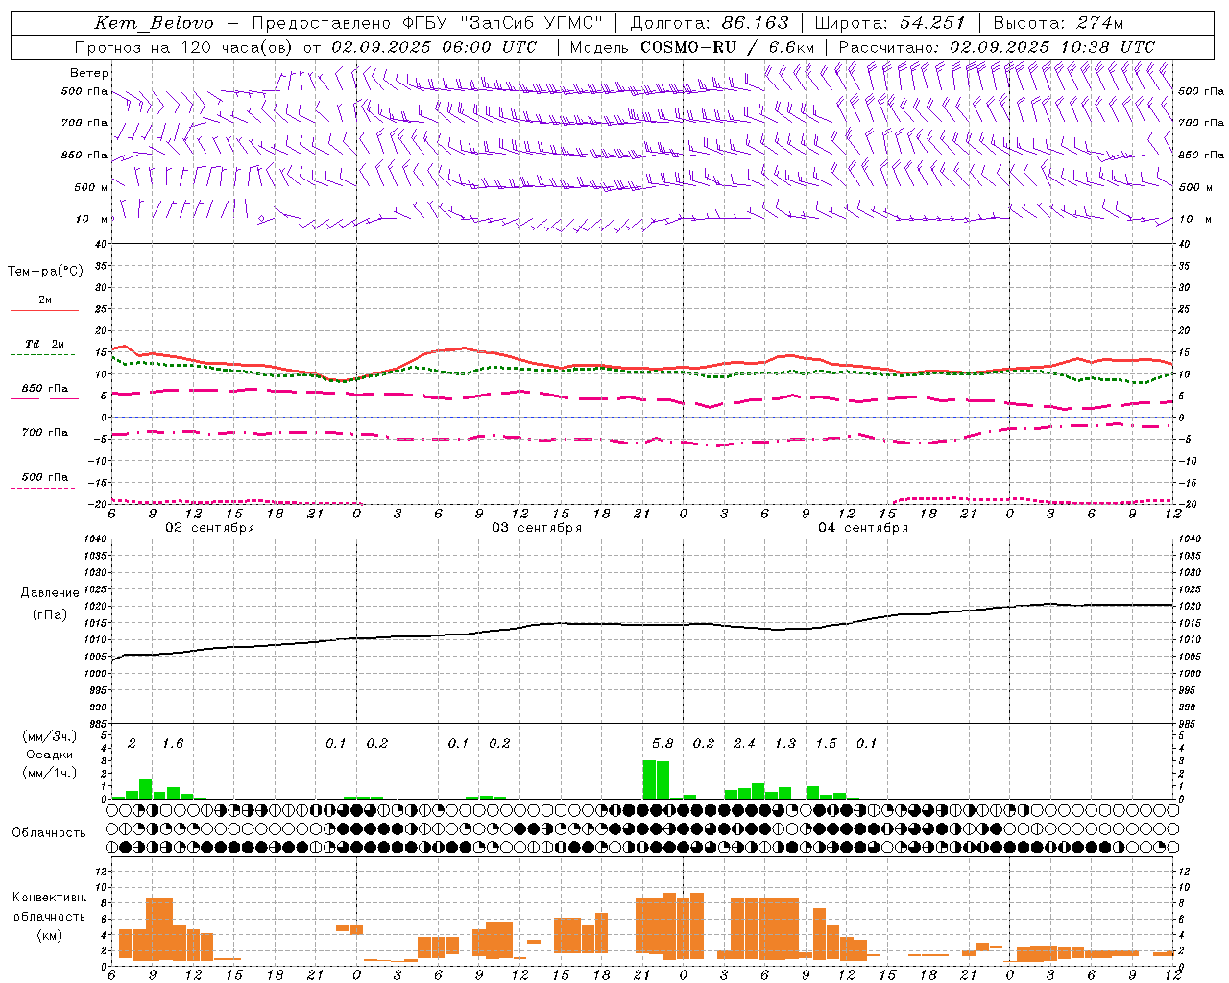Click the '1.5' precipitation value
Image resolution: width=1229 pixels, height=983 pixels.
pyautogui.click(x=826, y=743)
